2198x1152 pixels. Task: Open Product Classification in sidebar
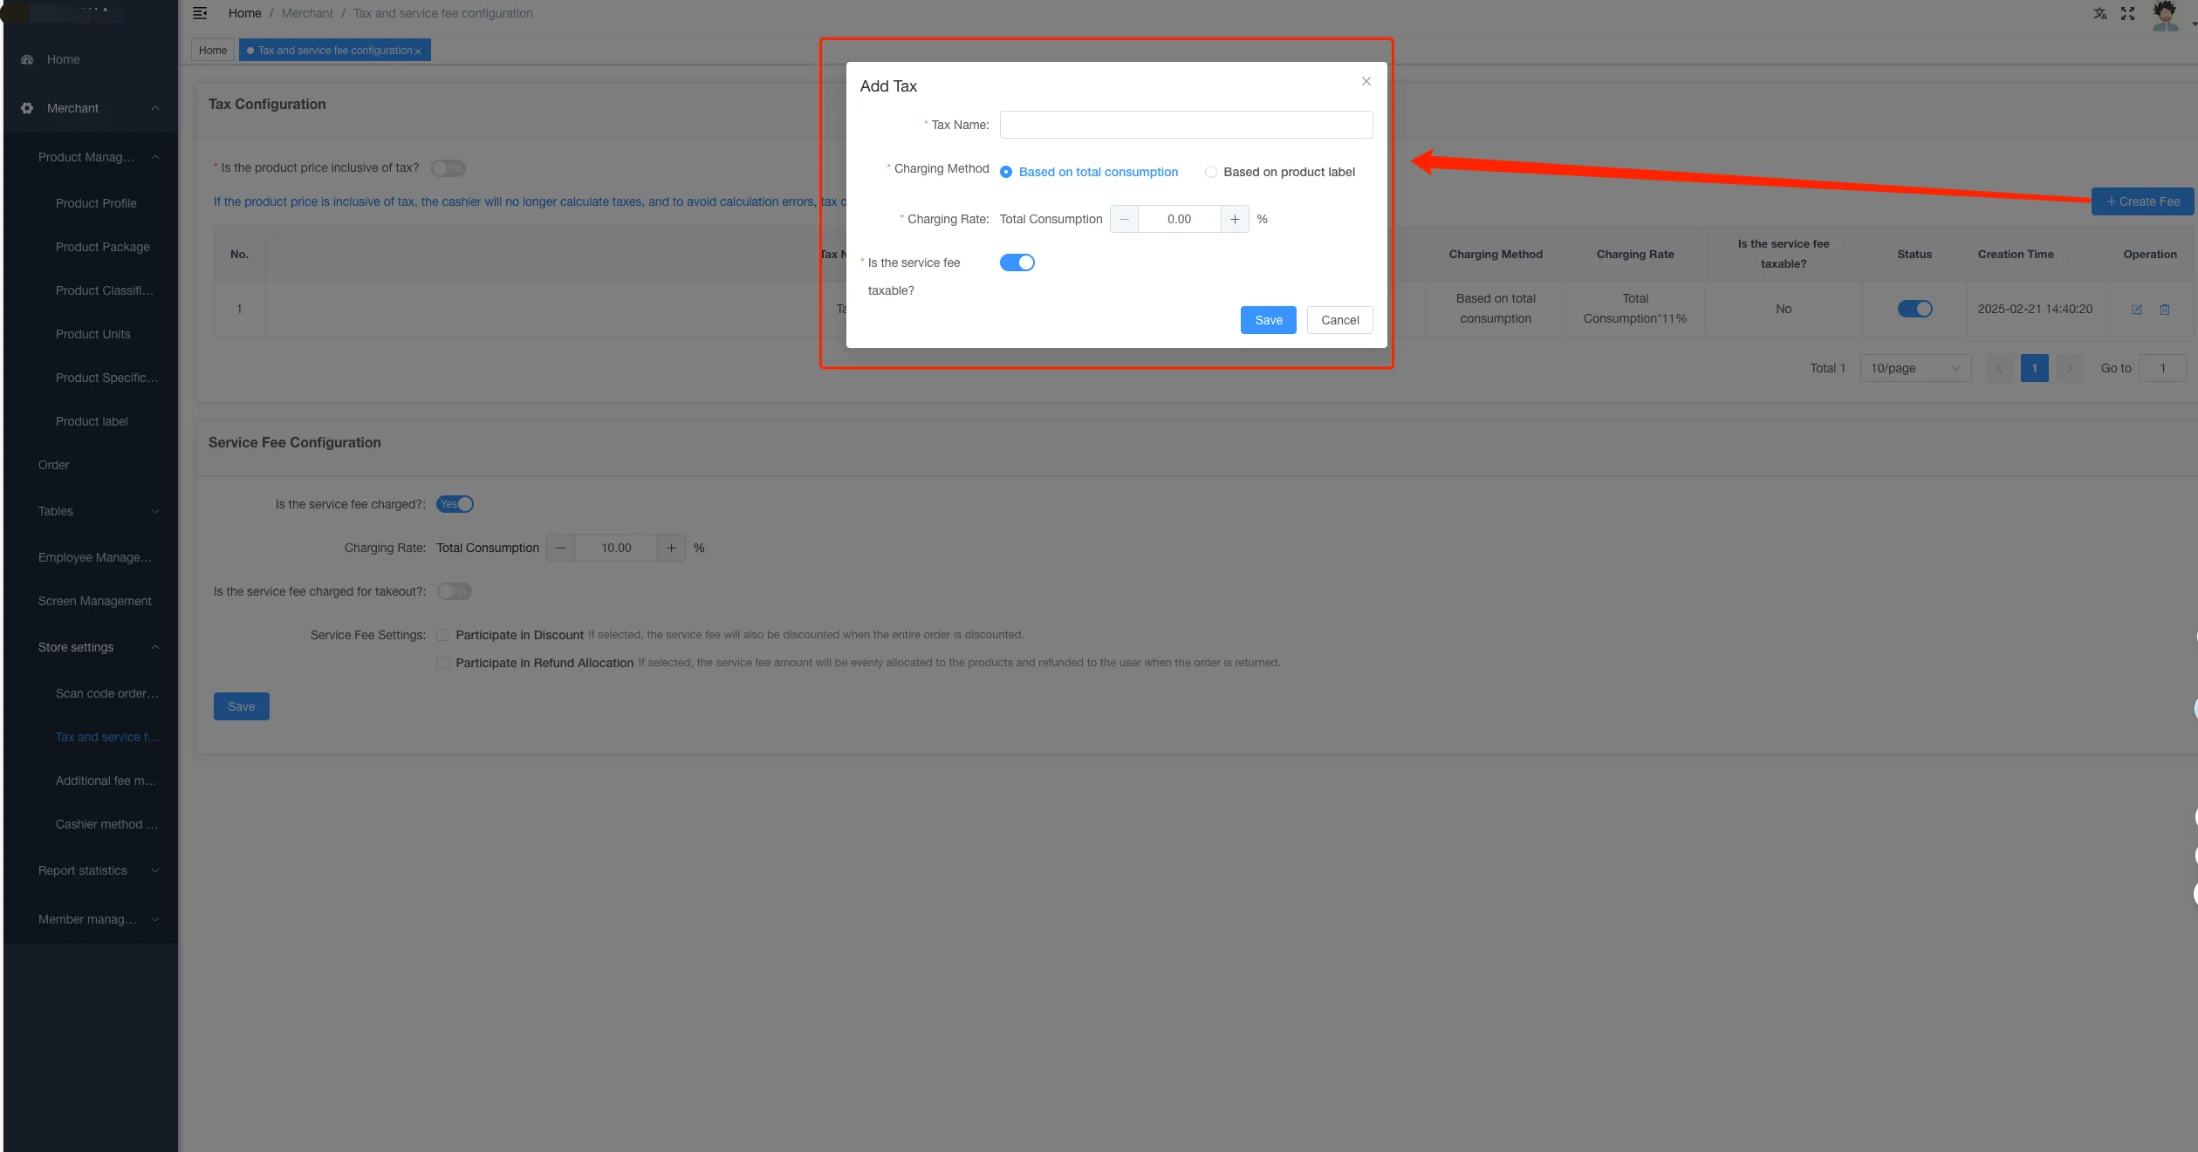105,290
